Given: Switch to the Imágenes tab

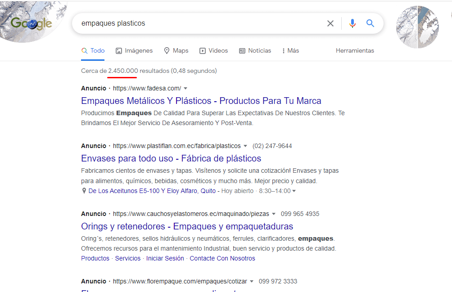Looking at the screenshot, I should tap(134, 51).
